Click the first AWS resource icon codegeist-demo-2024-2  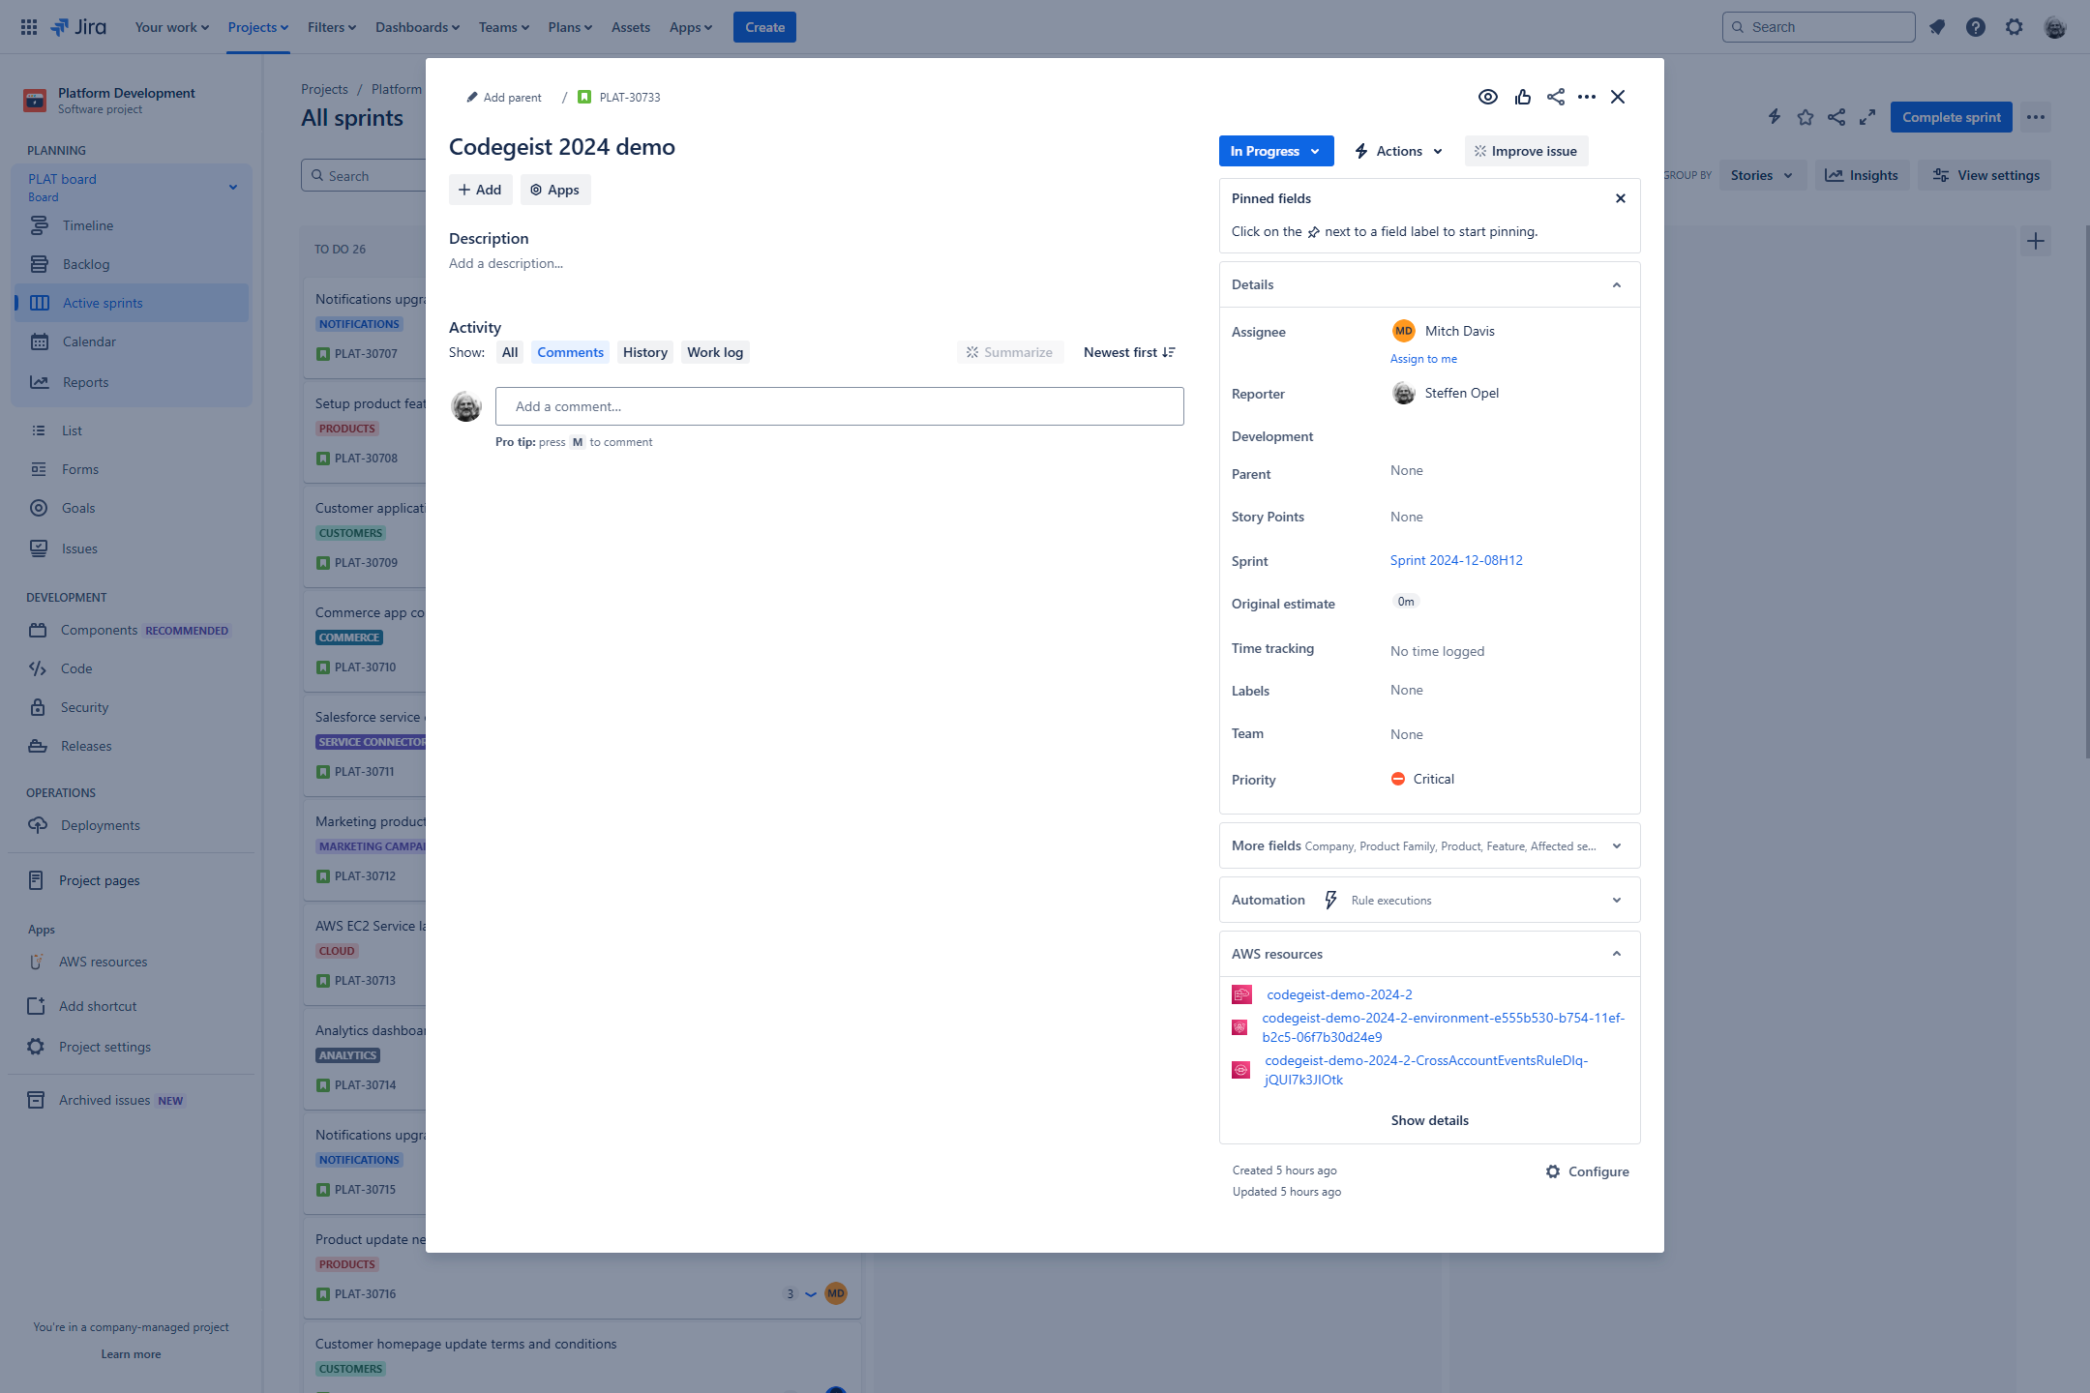point(1241,994)
